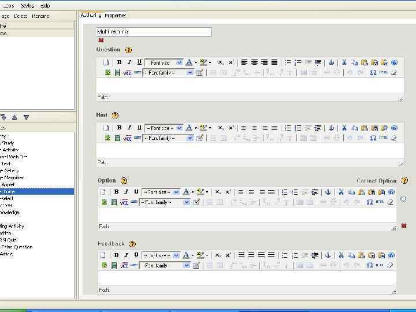The width and height of the screenshot is (416, 312).
Task: Insert special character Omega in Question editor
Action: click(x=373, y=72)
